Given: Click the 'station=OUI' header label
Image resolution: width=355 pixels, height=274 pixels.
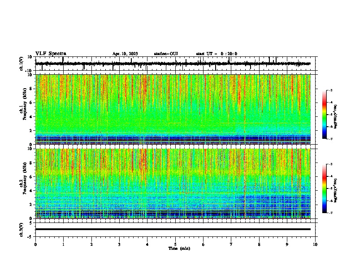Looking at the screenshot, I should click(x=166, y=54).
